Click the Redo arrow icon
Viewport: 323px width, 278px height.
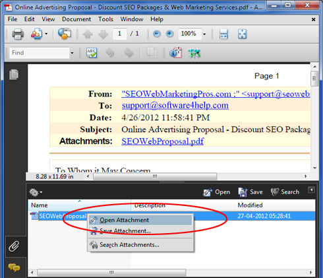coord(129,53)
